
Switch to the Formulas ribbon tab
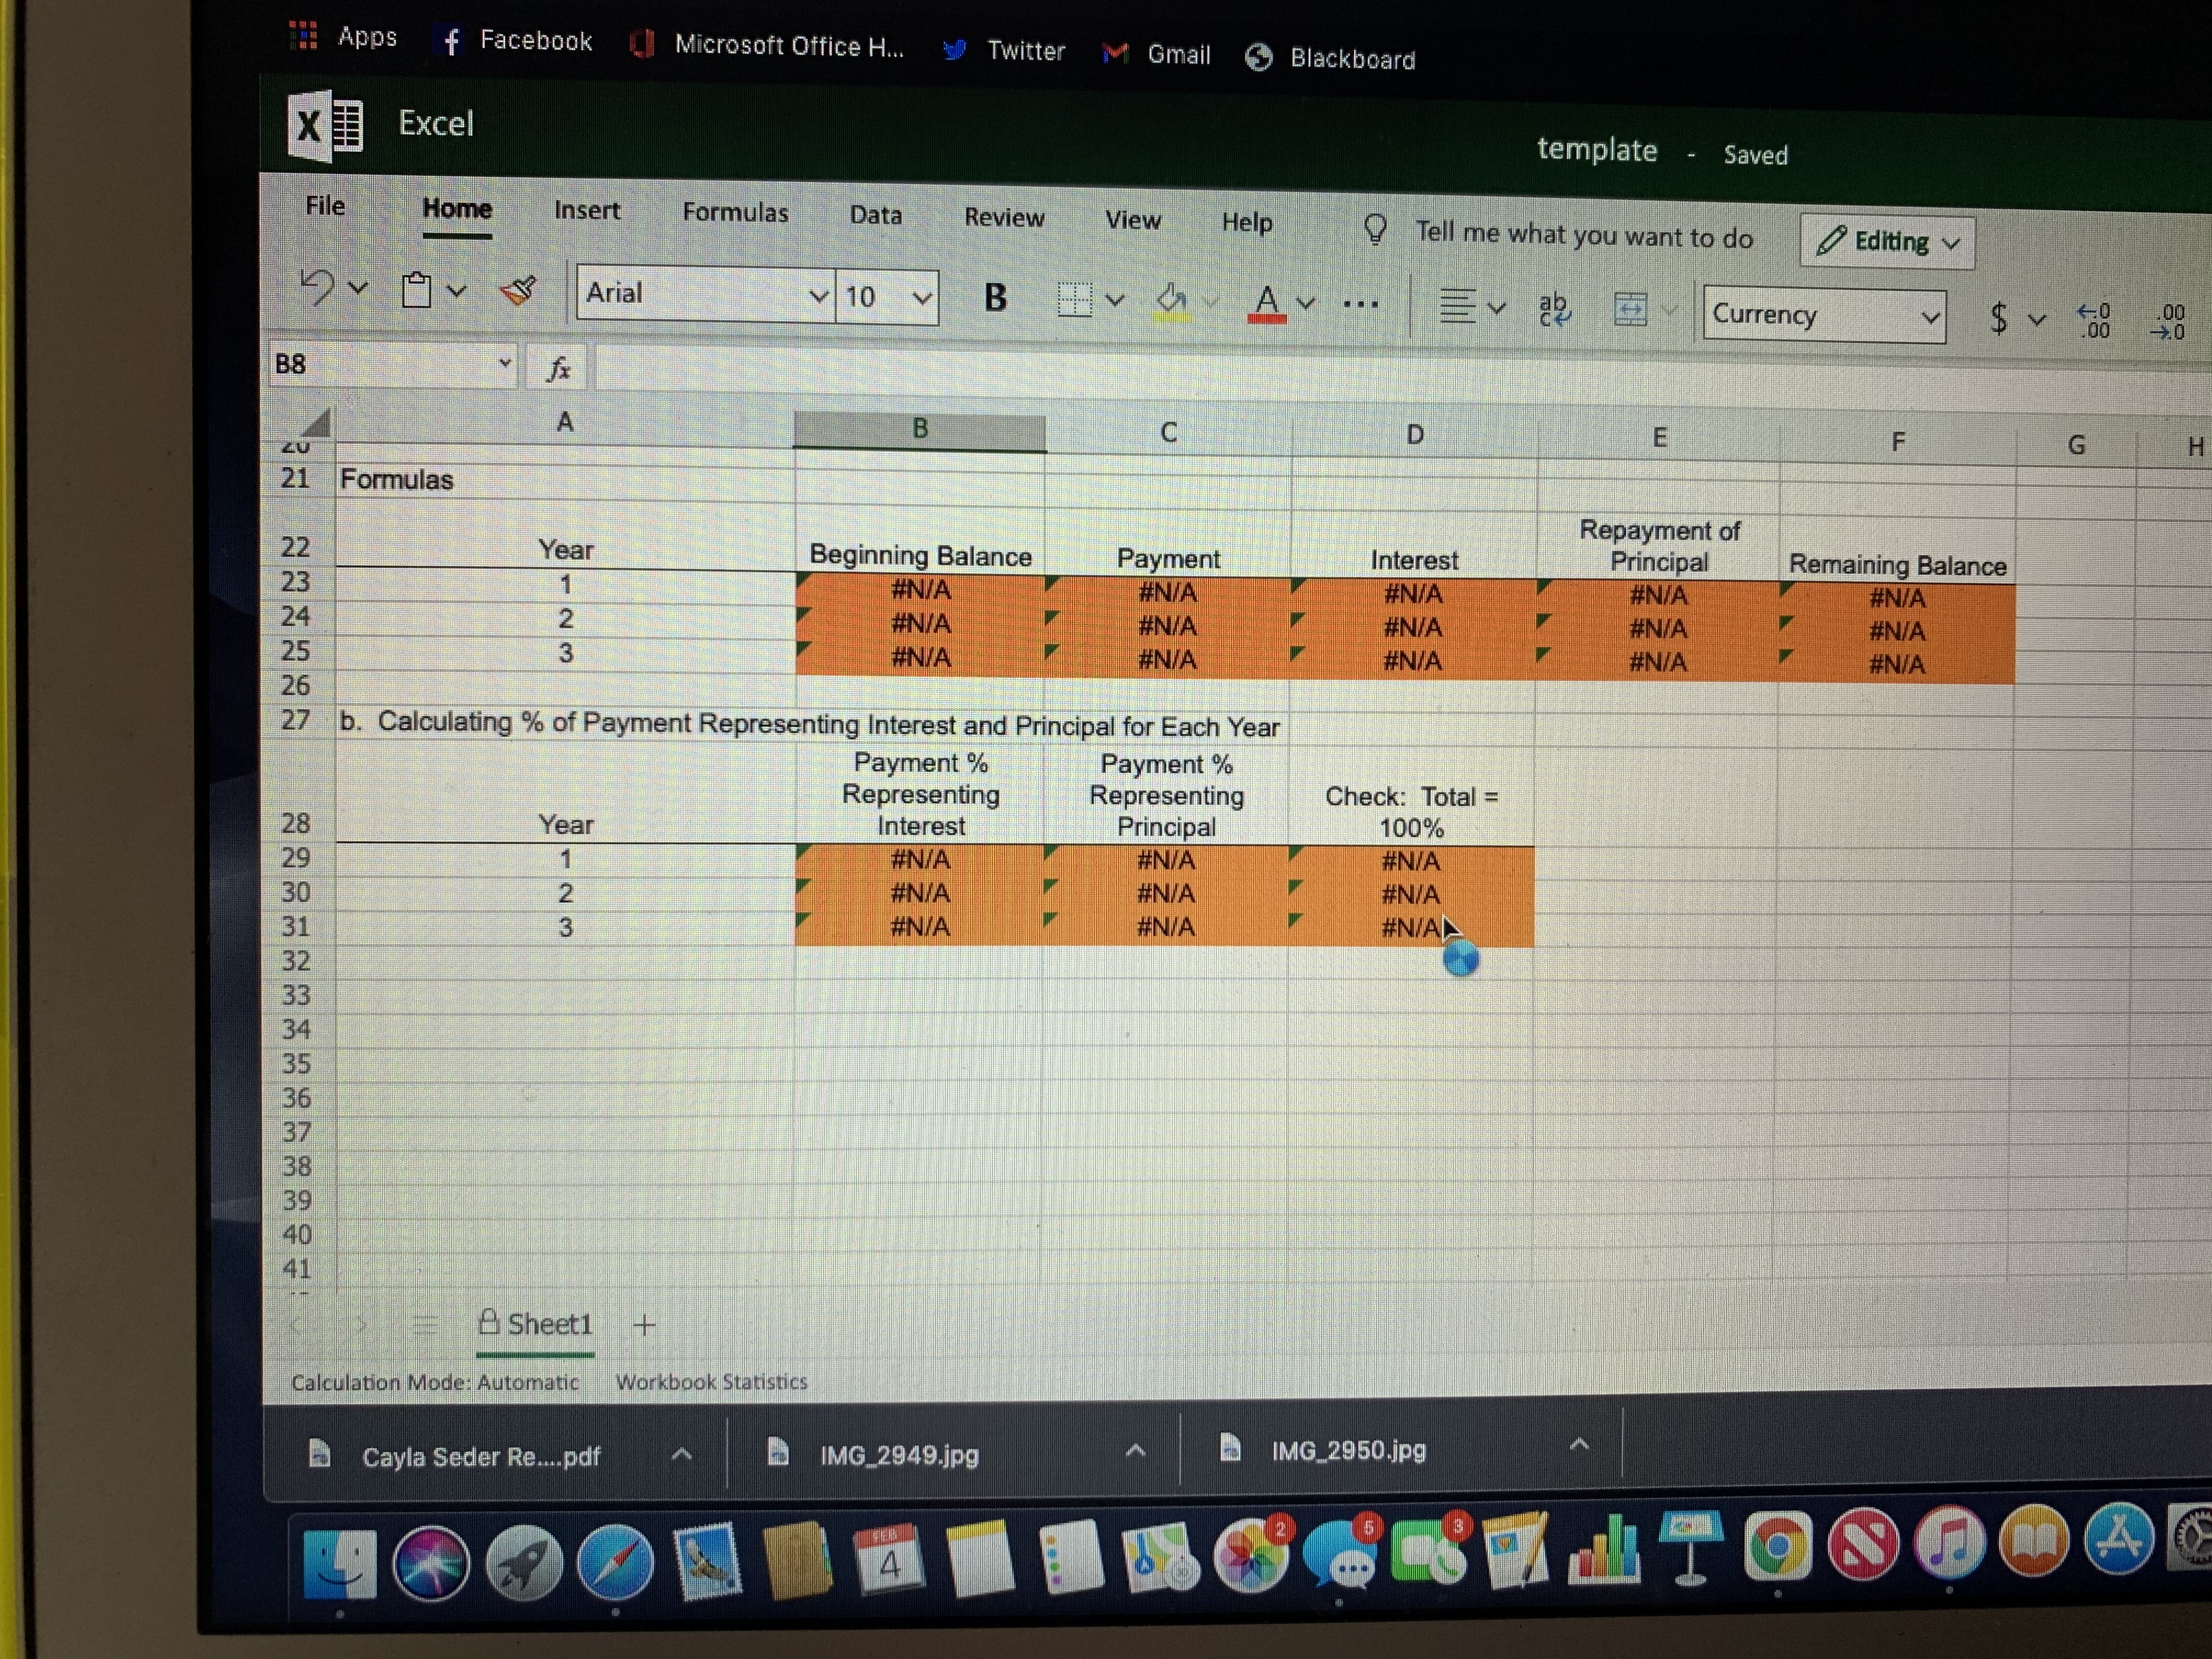click(735, 212)
